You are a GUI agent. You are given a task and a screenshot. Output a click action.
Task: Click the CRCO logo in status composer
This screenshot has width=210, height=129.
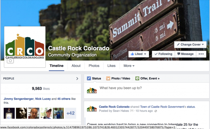pos(92,90)
